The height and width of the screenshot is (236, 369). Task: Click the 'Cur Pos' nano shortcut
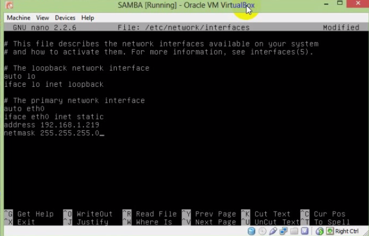tap(323, 214)
